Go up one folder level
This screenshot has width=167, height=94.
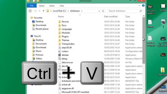pyautogui.click(x=44, y=11)
